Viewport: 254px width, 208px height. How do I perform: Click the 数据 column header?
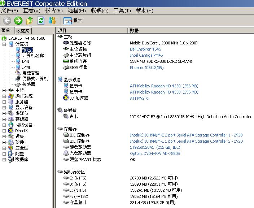pos(191,30)
